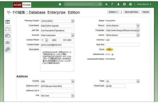
Task: Open accessibility settings icon
Action: tap(125, 4)
